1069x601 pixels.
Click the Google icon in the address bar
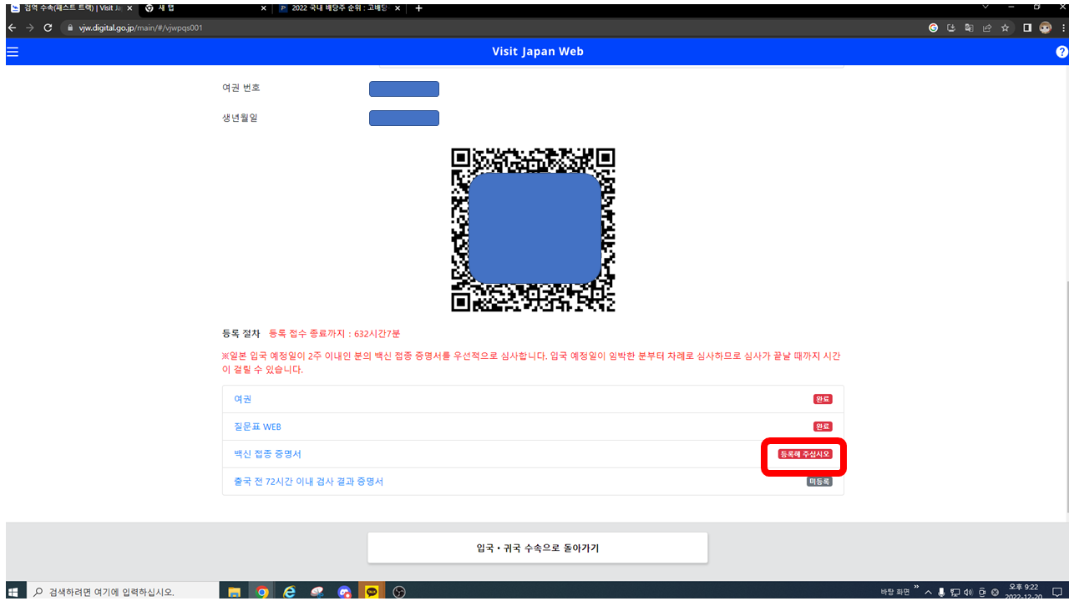934,28
